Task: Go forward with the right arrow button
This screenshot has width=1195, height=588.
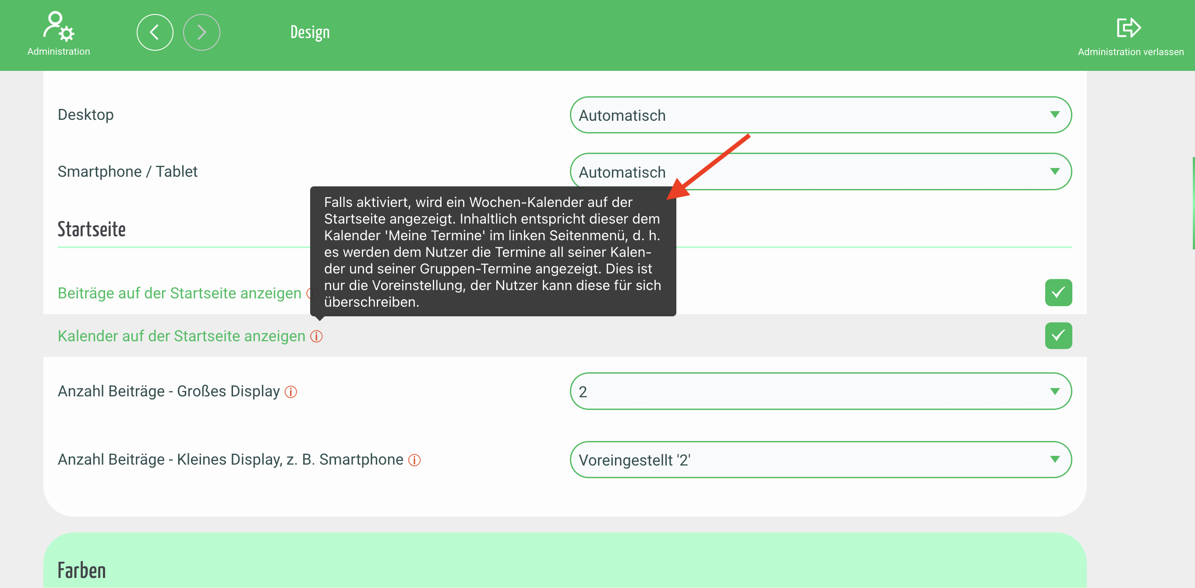Action: pyautogui.click(x=202, y=32)
